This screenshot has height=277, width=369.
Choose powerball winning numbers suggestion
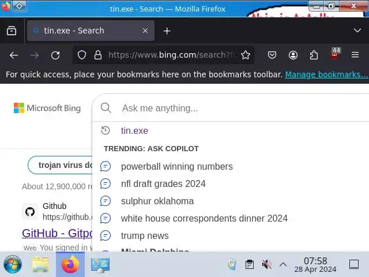pyautogui.click(x=177, y=167)
